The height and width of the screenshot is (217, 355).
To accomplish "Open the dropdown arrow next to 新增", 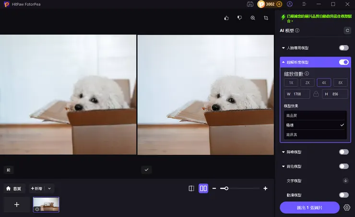I will click(49, 188).
